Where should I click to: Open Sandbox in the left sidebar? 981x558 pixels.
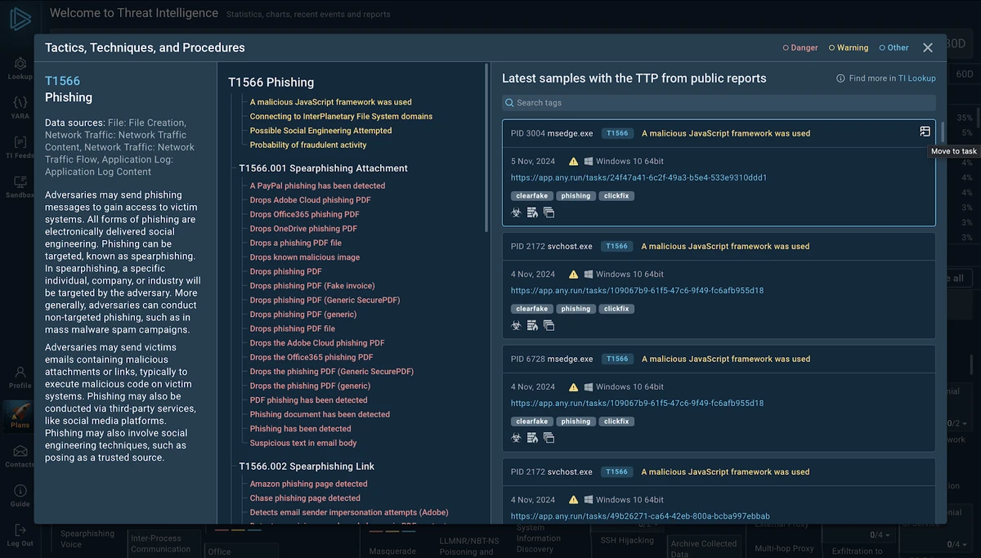coord(20,187)
